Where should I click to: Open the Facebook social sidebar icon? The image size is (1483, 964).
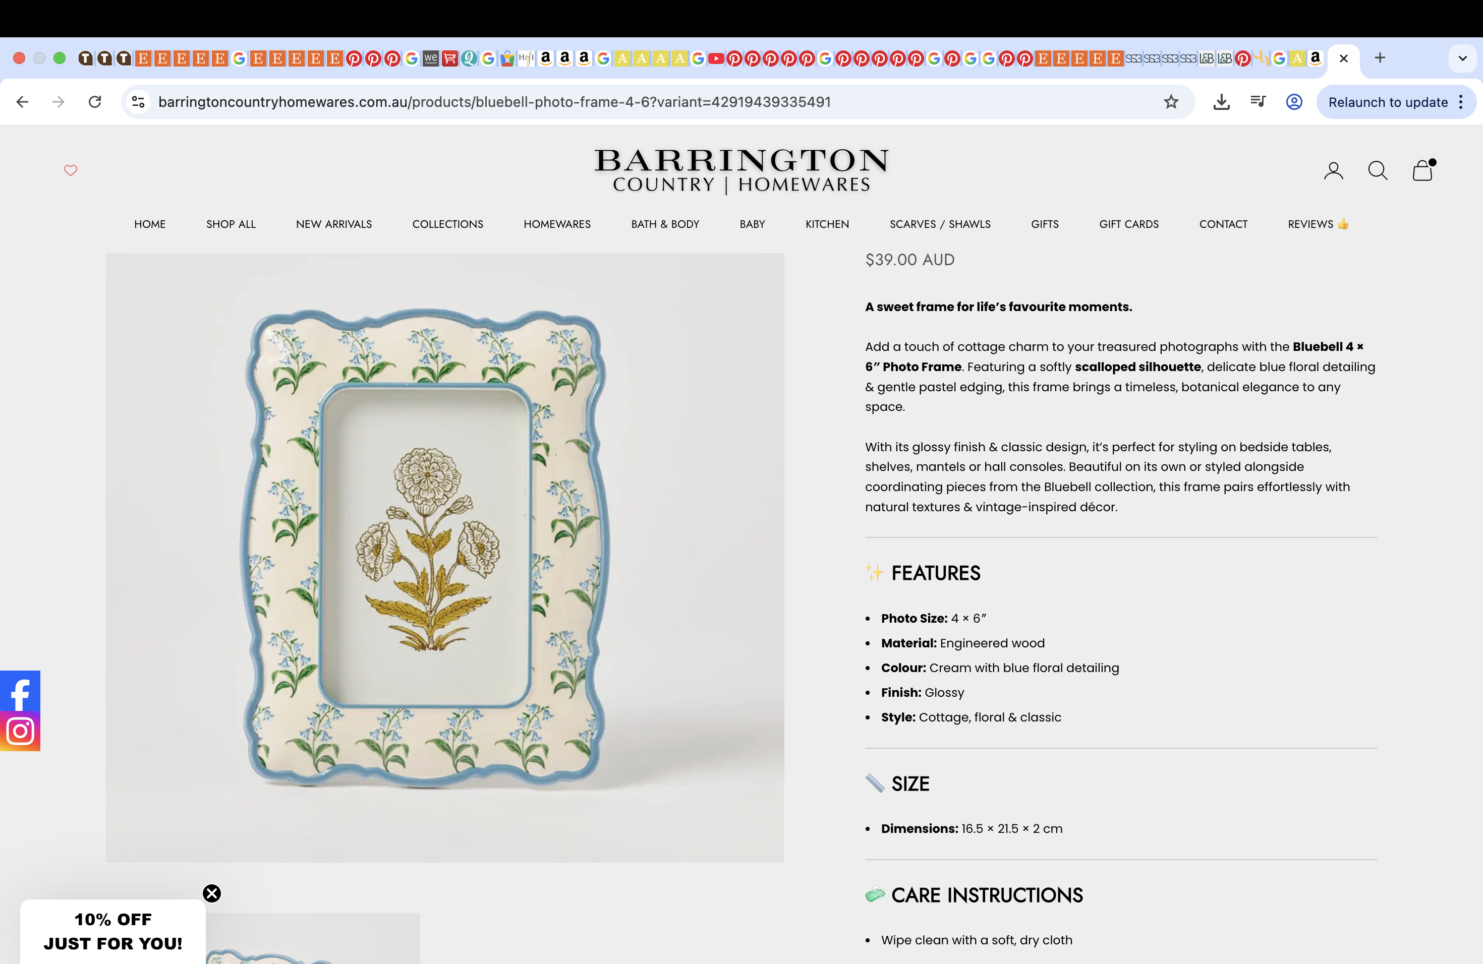[20, 691]
